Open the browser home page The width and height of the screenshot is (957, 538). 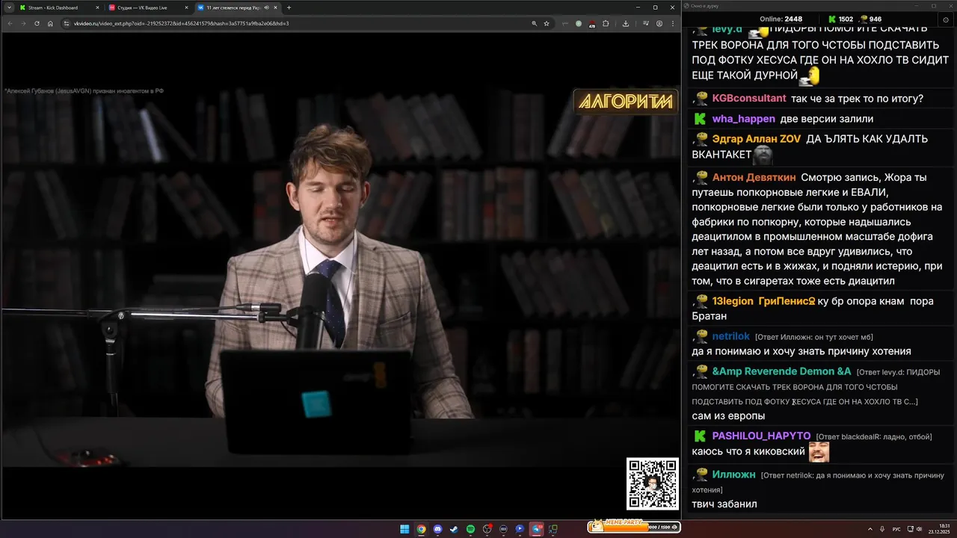tap(50, 23)
